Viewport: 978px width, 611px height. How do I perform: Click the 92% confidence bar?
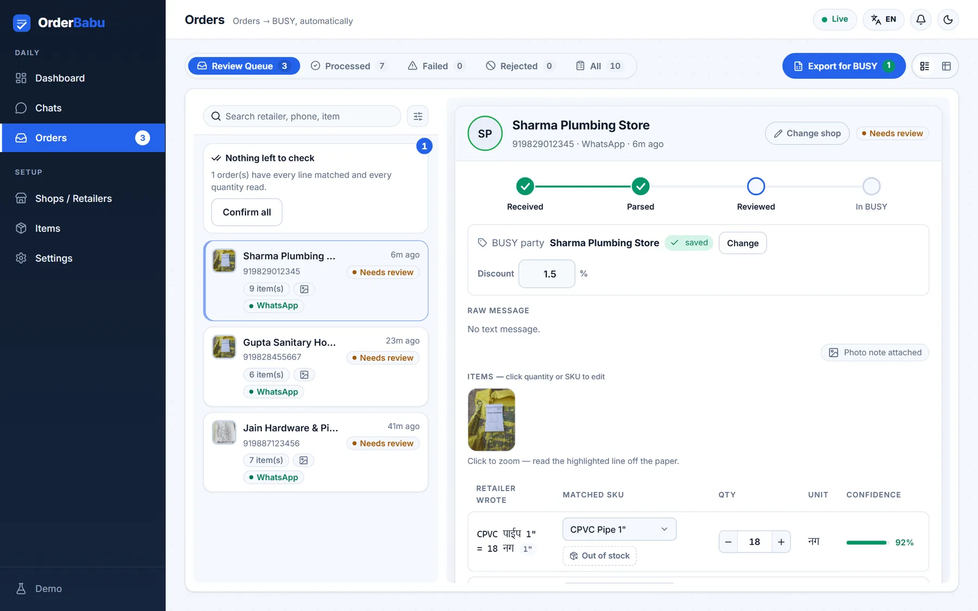tap(867, 543)
